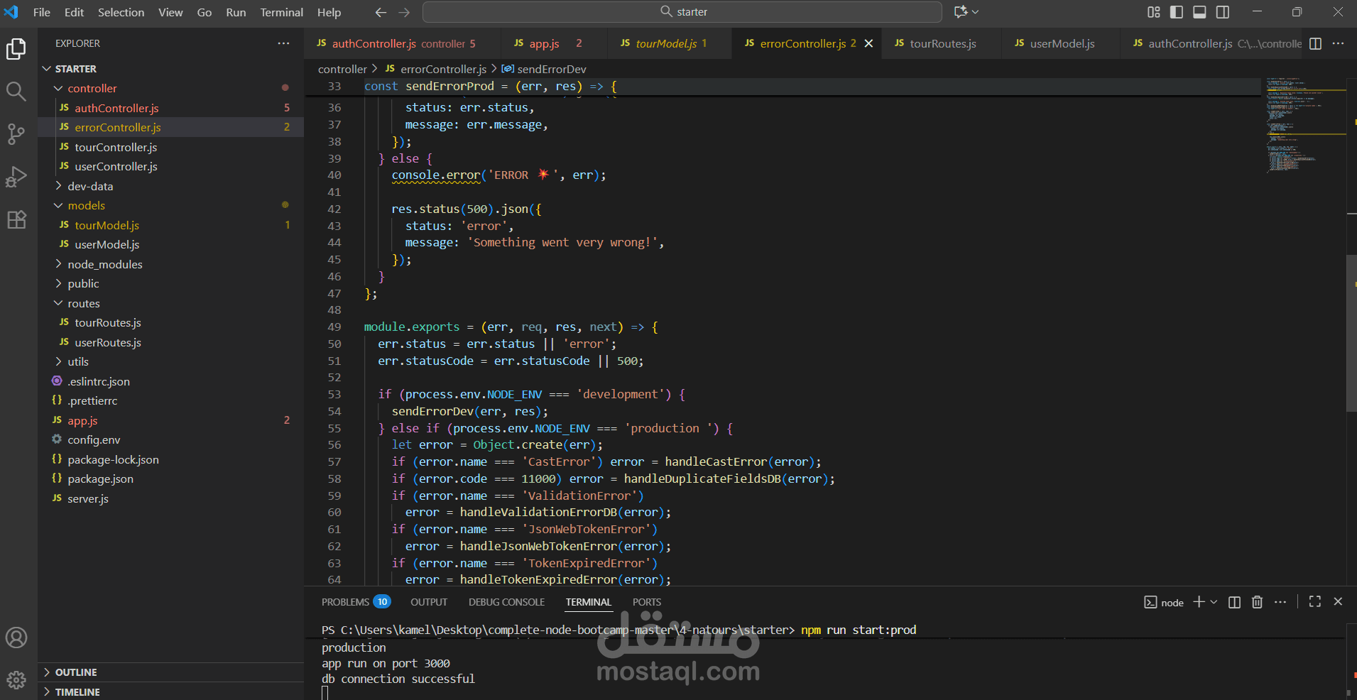Open config.env in the explorer
This screenshot has width=1357, height=700.
point(171,439)
